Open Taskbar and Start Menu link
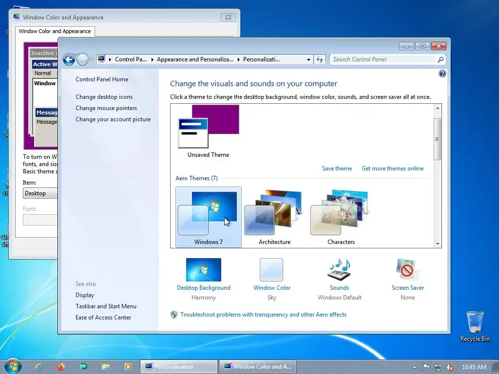499x374 pixels. (106, 306)
